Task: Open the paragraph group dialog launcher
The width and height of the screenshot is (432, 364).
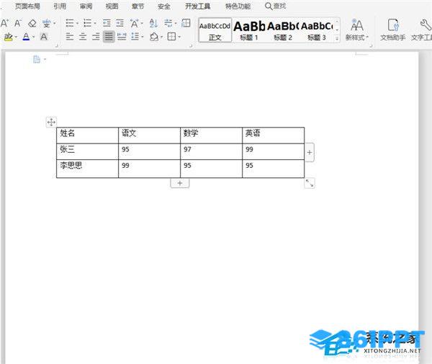Action: pos(190,46)
